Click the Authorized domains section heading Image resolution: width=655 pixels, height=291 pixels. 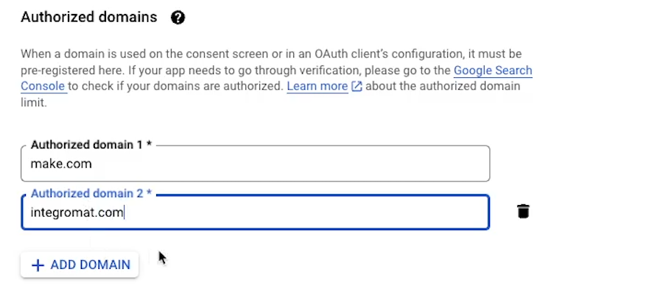(89, 17)
